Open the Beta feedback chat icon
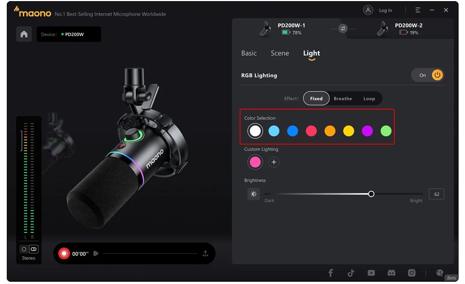 [x=440, y=273]
